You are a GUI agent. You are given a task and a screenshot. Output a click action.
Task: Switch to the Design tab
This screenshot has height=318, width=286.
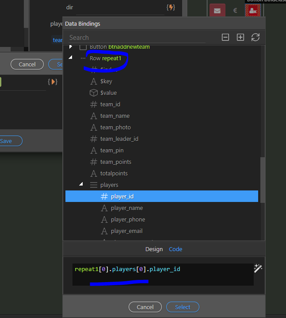154,249
